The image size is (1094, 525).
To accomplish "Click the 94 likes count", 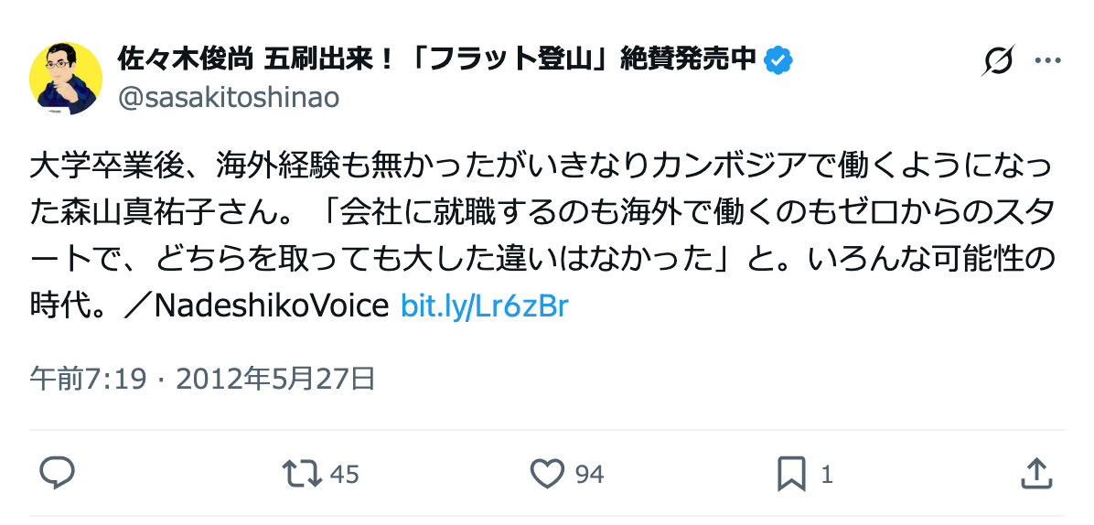I will click(589, 475).
